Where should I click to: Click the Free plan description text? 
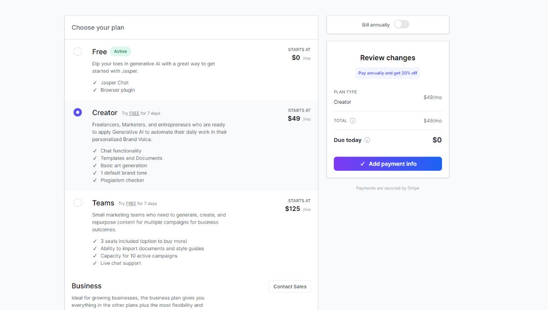(153, 68)
